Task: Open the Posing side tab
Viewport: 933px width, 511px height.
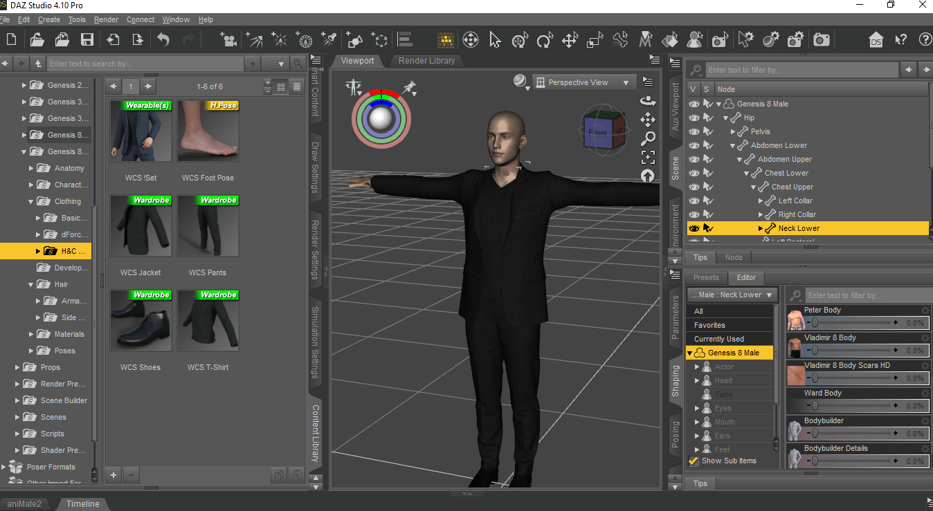Action: click(676, 434)
